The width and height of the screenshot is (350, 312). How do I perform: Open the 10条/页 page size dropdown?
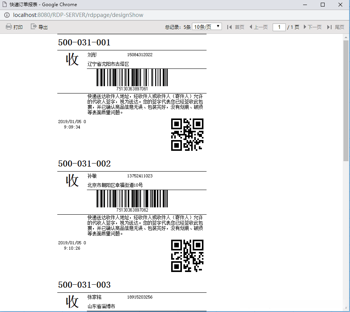pyautogui.click(x=207, y=27)
